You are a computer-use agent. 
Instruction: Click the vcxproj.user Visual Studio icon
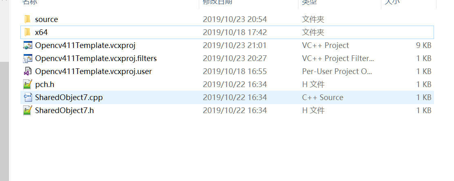pyautogui.click(x=27, y=71)
